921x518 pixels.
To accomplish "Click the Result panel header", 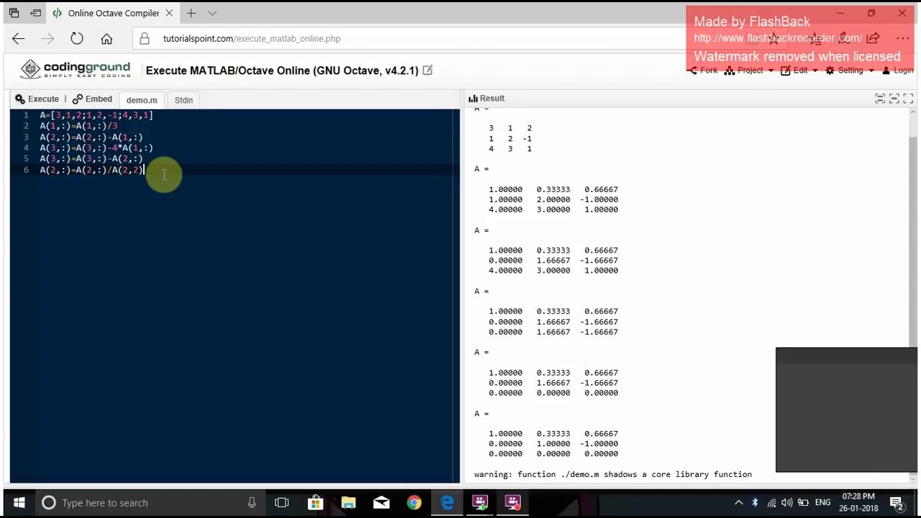I will 487,99.
